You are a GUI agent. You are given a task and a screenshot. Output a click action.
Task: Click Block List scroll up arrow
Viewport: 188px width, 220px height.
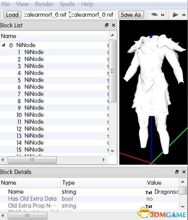click(x=112, y=35)
